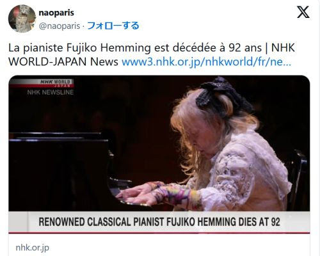Click the NHK NEWSLINE caption text
Viewport: 320px width, 256px height.
tap(51, 92)
